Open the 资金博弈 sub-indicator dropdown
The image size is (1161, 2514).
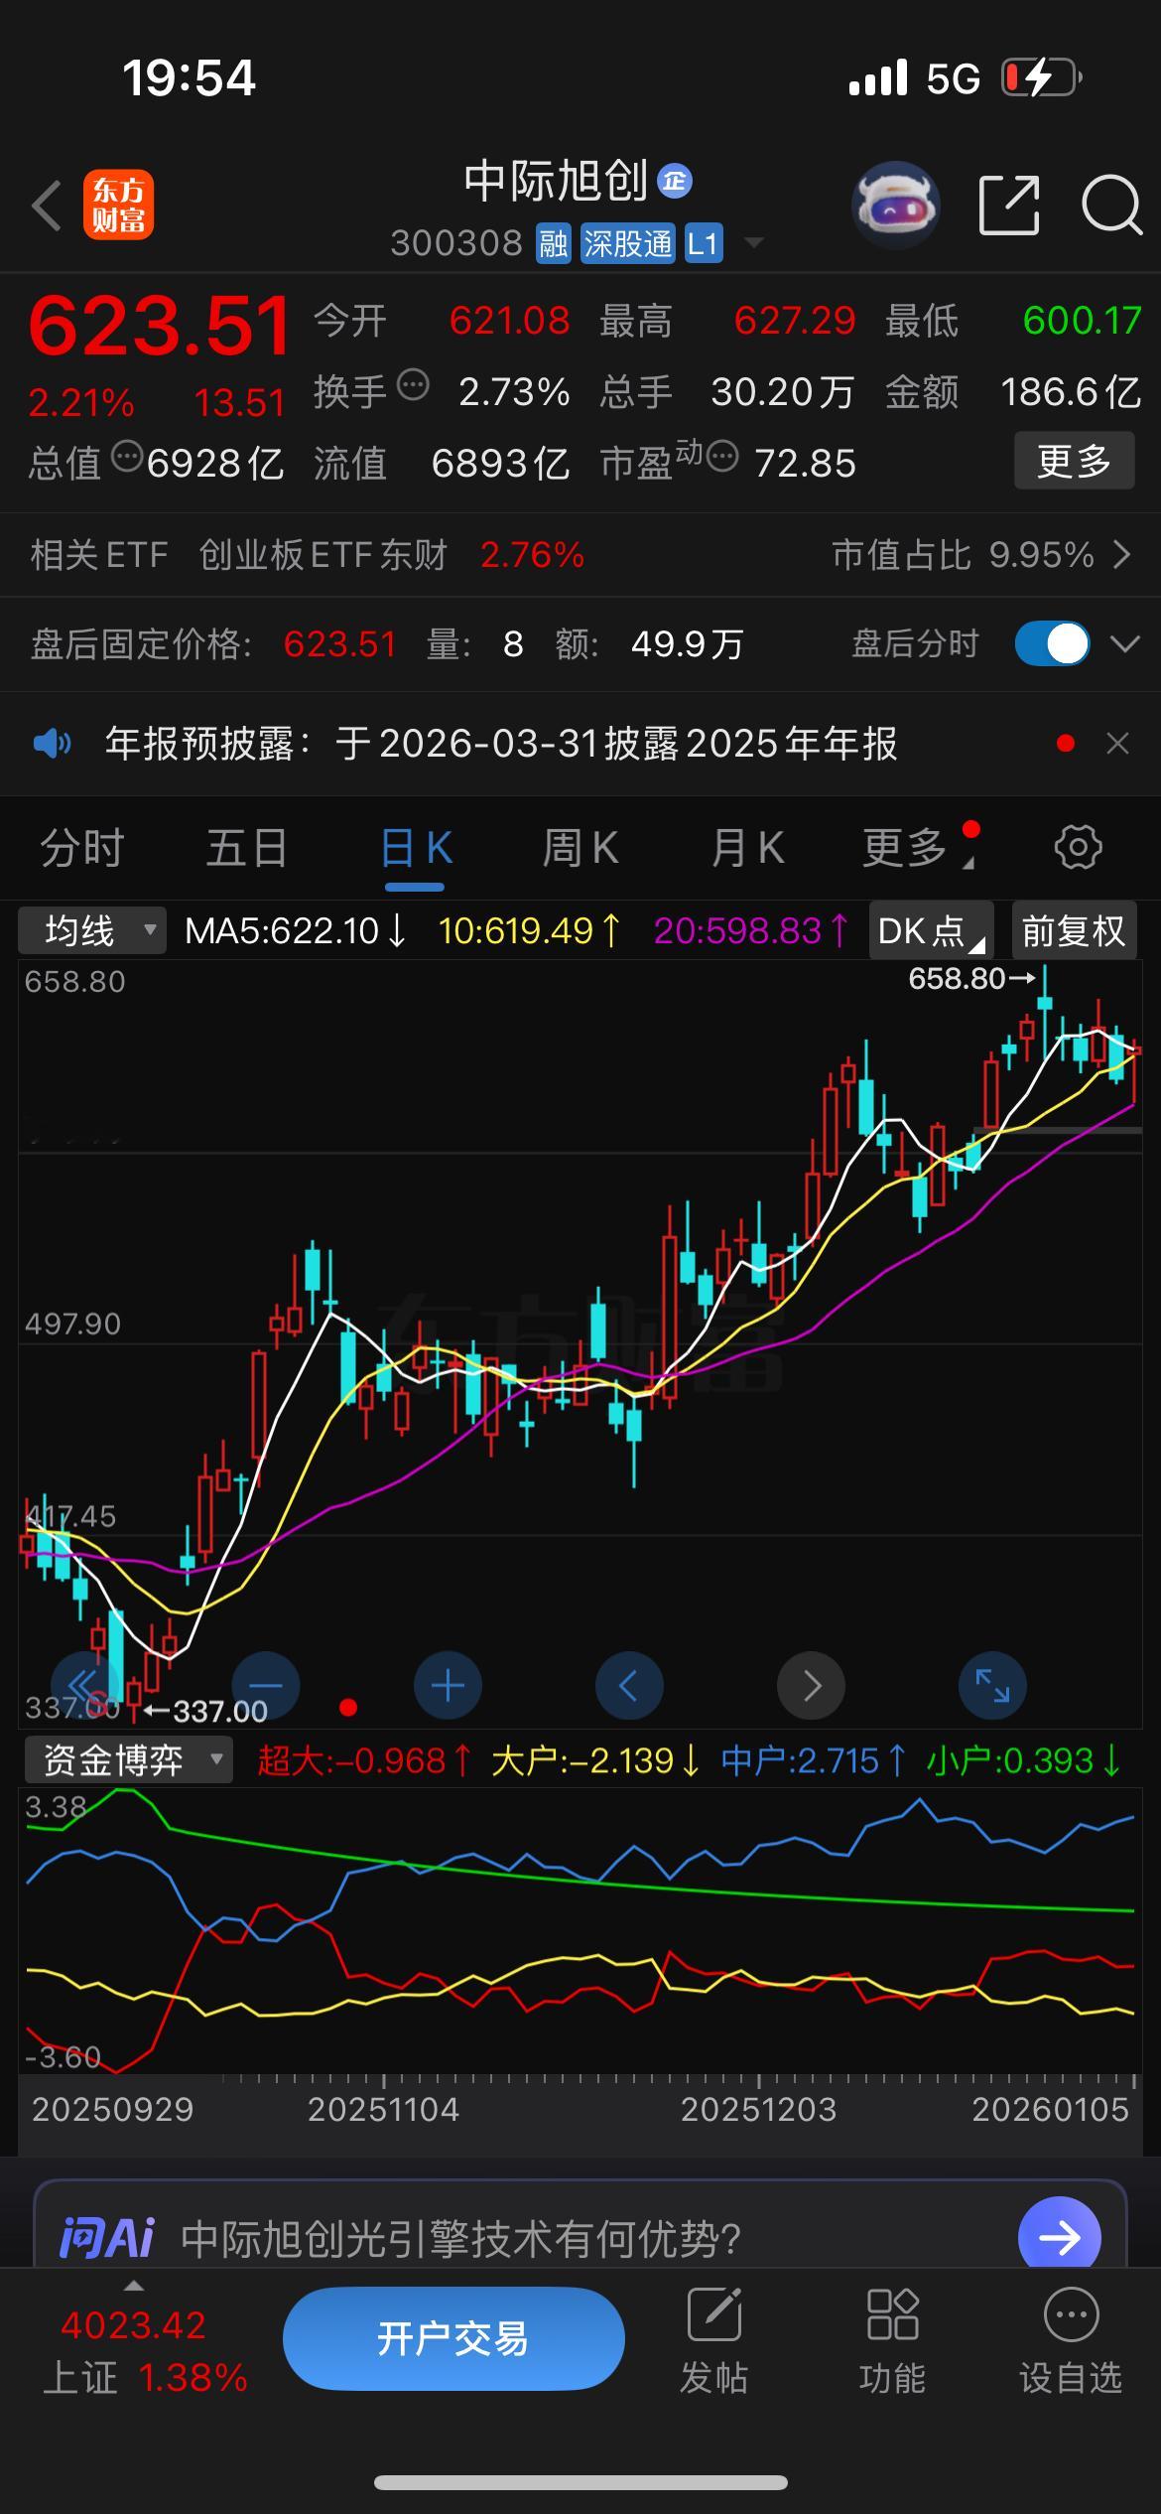[x=129, y=1759]
